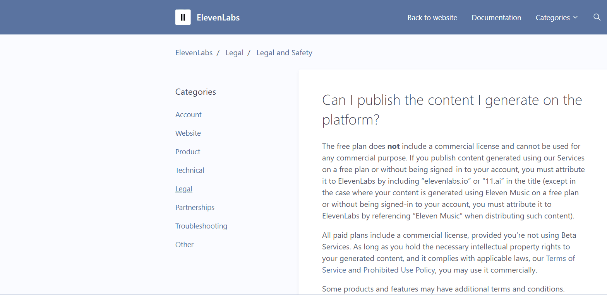
Task: Click the ElevenLabs brand name in header
Action: point(218,17)
